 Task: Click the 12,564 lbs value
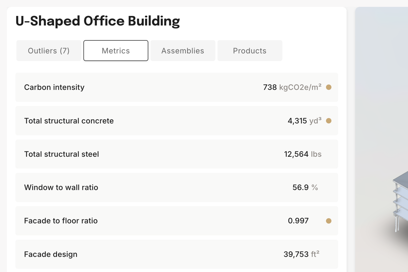[x=303, y=154]
